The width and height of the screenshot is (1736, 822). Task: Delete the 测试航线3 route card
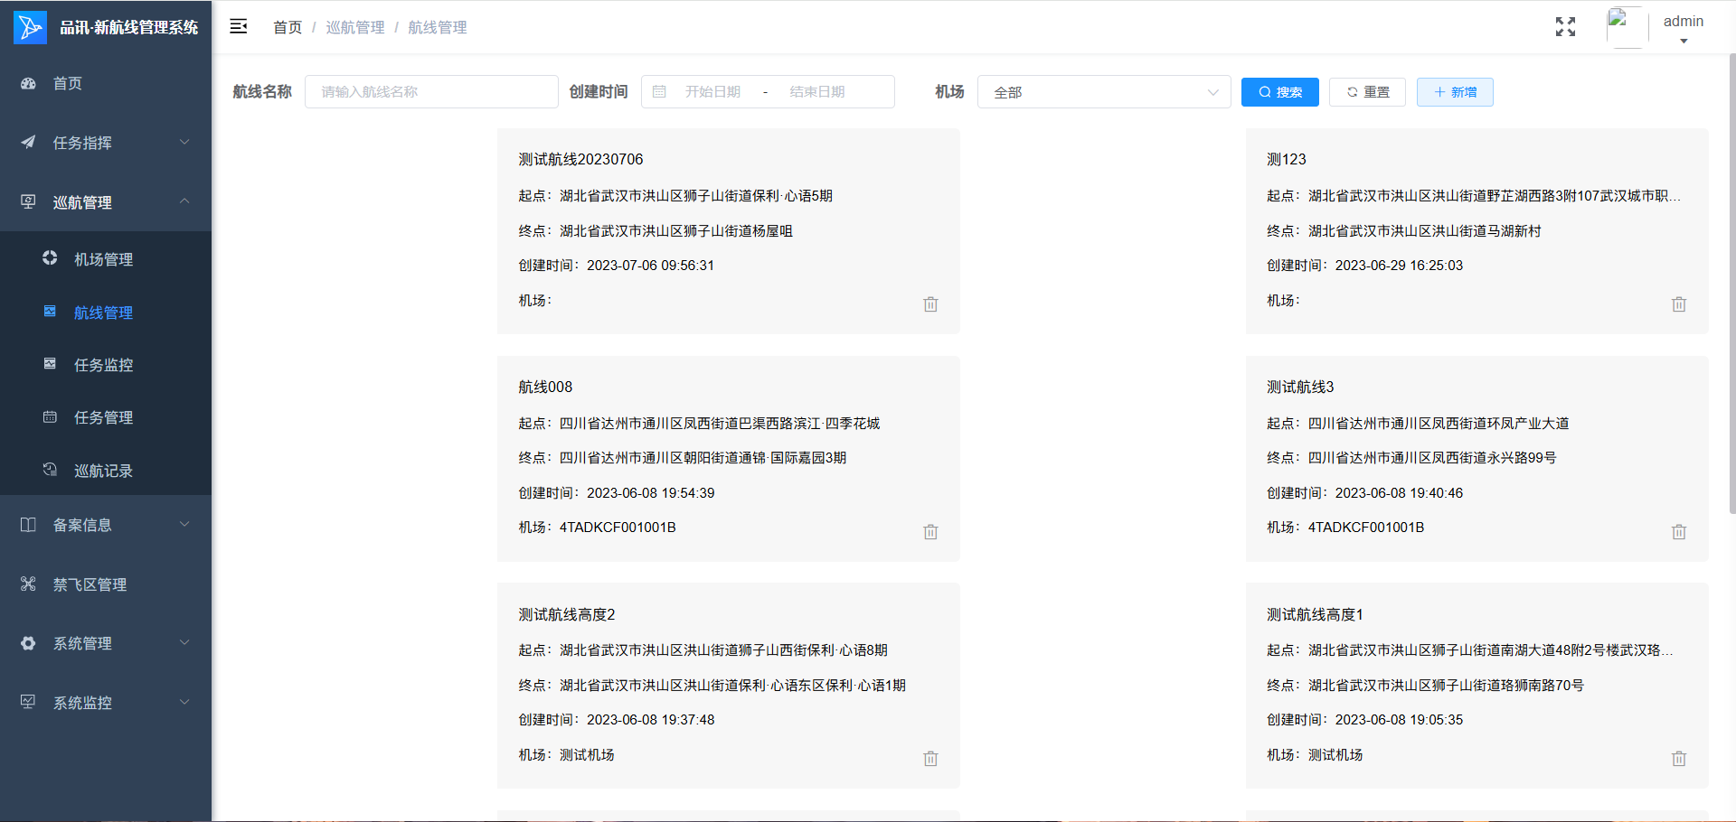(1679, 532)
